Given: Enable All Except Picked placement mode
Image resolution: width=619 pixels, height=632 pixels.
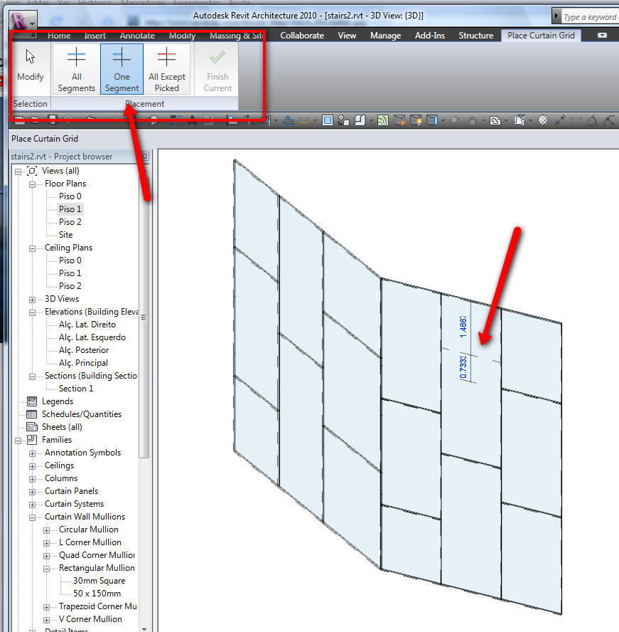Looking at the screenshot, I should 167,69.
